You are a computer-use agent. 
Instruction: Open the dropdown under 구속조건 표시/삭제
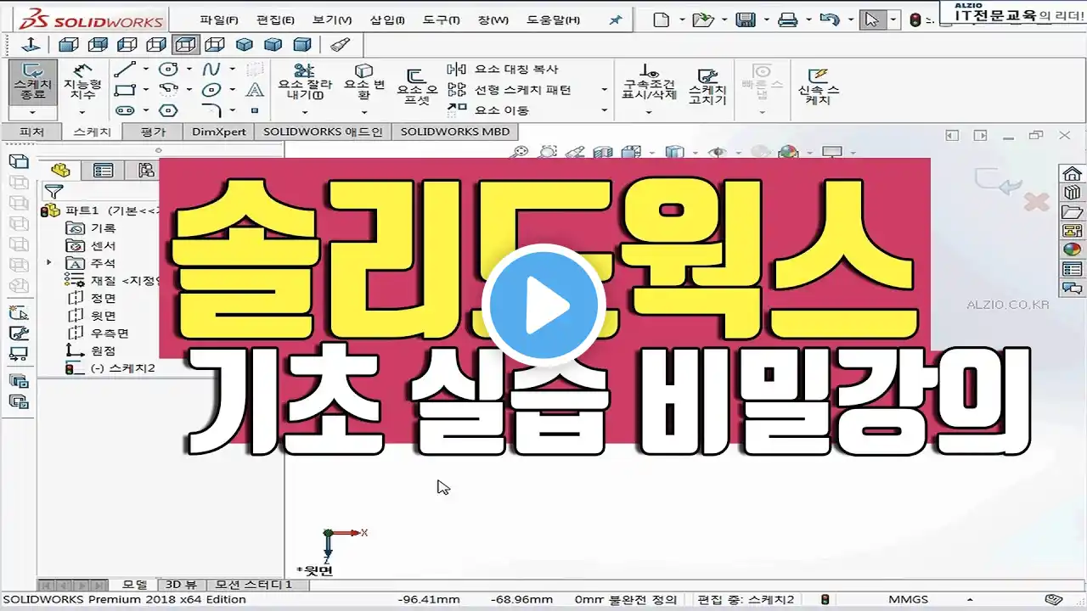(x=650, y=111)
